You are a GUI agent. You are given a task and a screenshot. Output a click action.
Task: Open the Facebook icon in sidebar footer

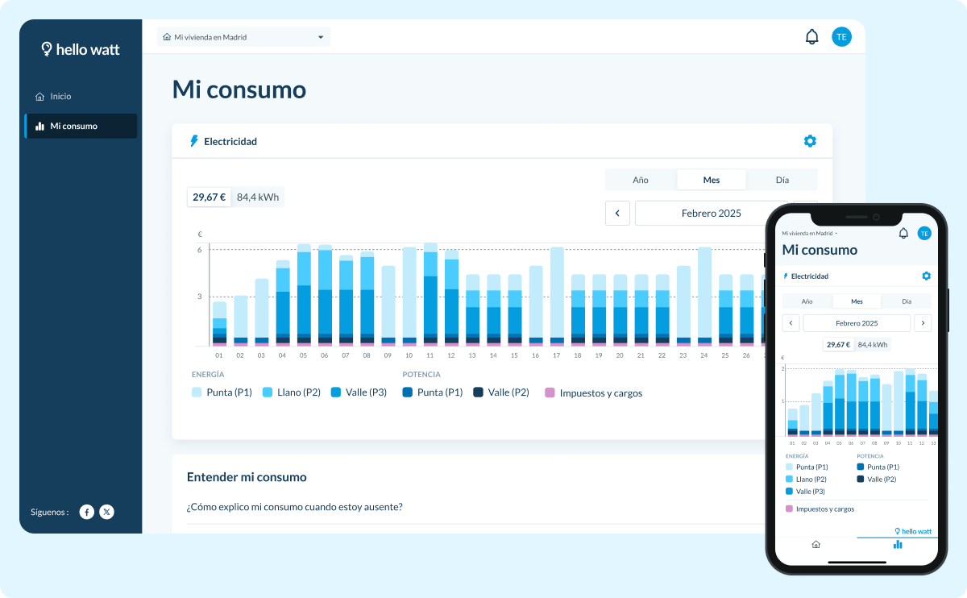coord(86,512)
